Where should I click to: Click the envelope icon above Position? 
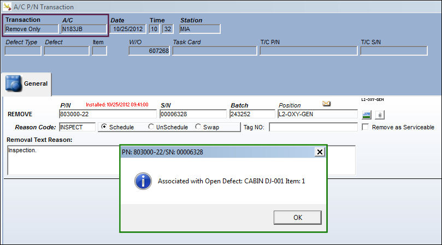pos(326,103)
